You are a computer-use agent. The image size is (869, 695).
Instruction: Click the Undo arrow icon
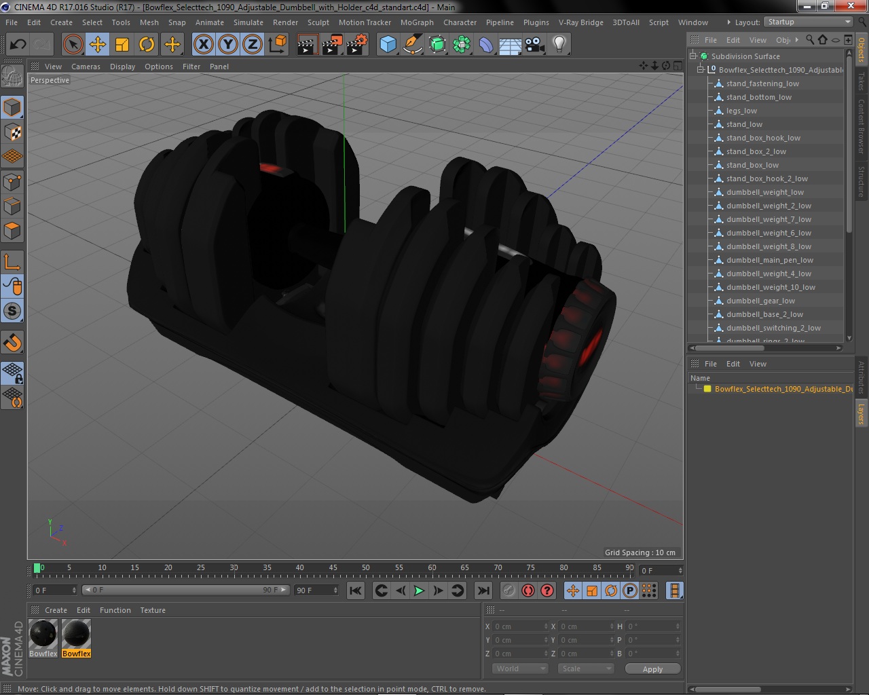click(x=18, y=45)
